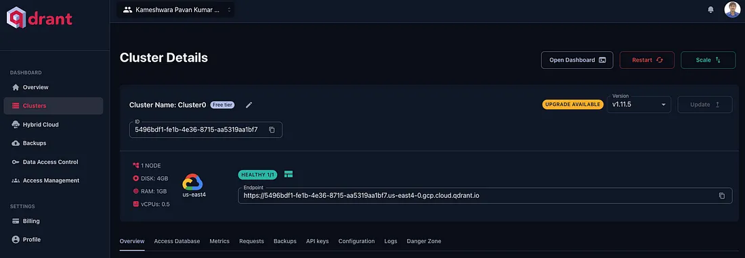The image size is (745, 258).
Task: Switch to the Logs tab
Action: pyautogui.click(x=391, y=241)
